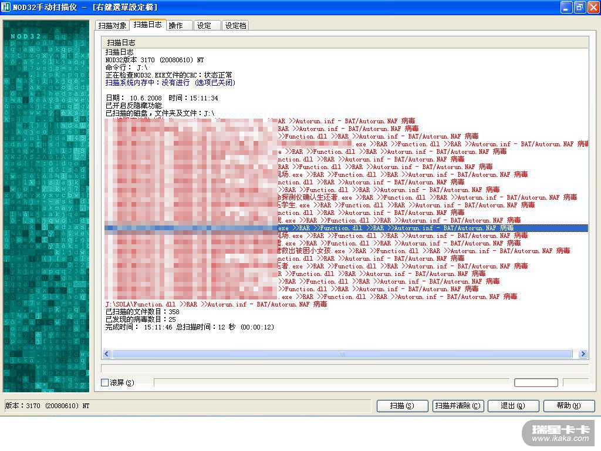Click the line '已开启反隐藏功能.'

pyautogui.click(x=134, y=106)
